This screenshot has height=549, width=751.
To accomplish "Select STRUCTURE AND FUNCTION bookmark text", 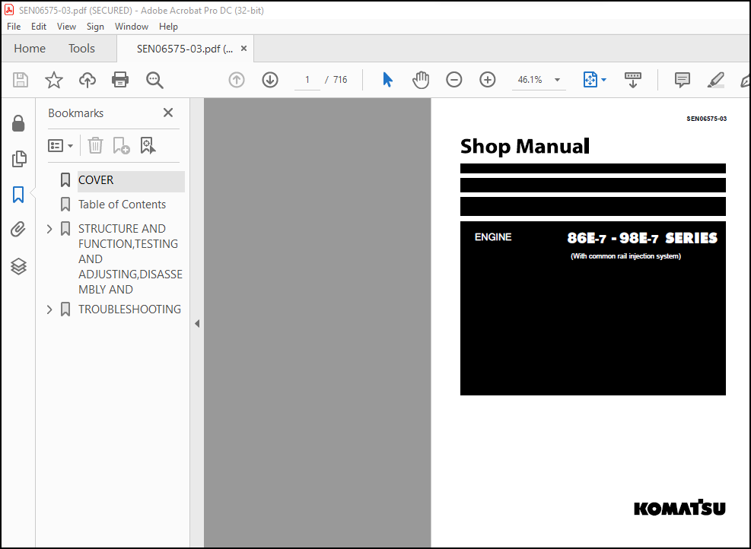I will coord(130,259).
